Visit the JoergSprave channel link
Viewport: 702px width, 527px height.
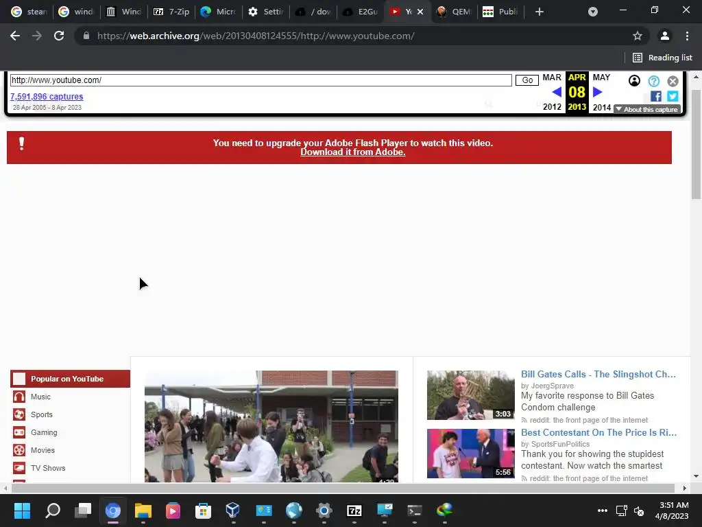pyautogui.click(x=552, y=386)
